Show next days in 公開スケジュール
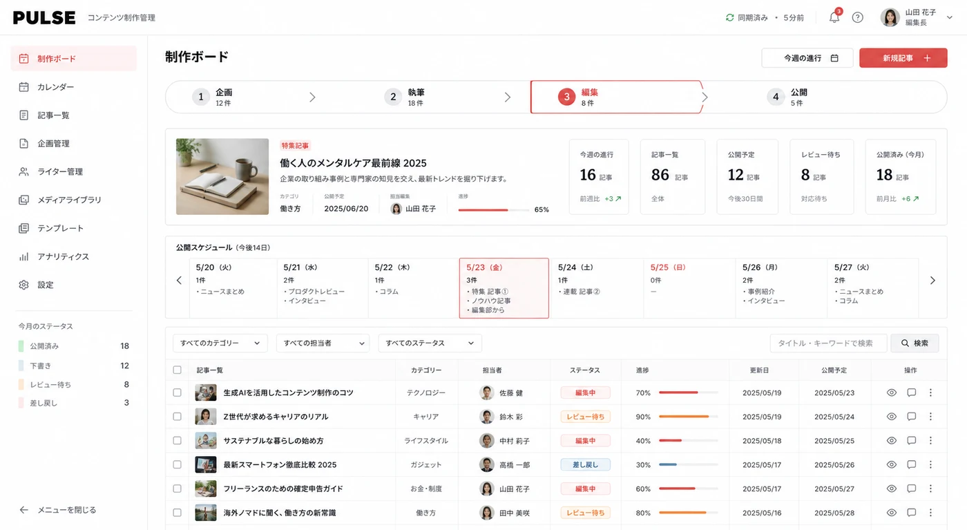Image resolution: width=967 pixels, height=530 pixels. (932, 281)
